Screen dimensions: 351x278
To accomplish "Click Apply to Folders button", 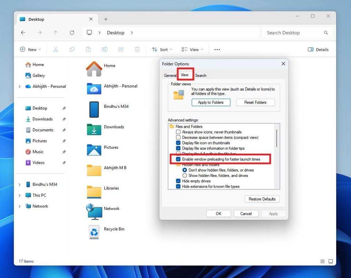I will coord(211,102).
